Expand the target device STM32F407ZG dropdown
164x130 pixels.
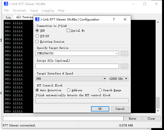(x=117, y=54)
